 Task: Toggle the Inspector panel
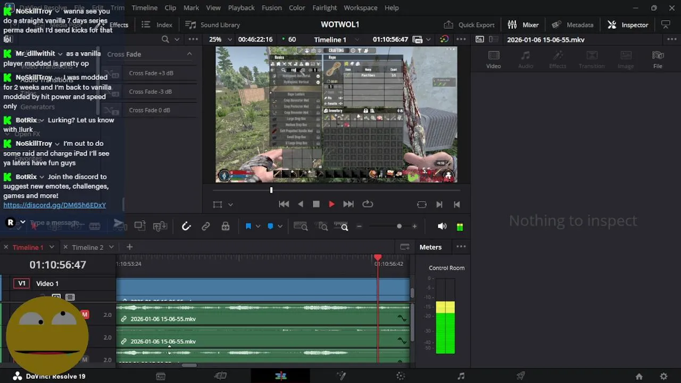coord(628,24)
